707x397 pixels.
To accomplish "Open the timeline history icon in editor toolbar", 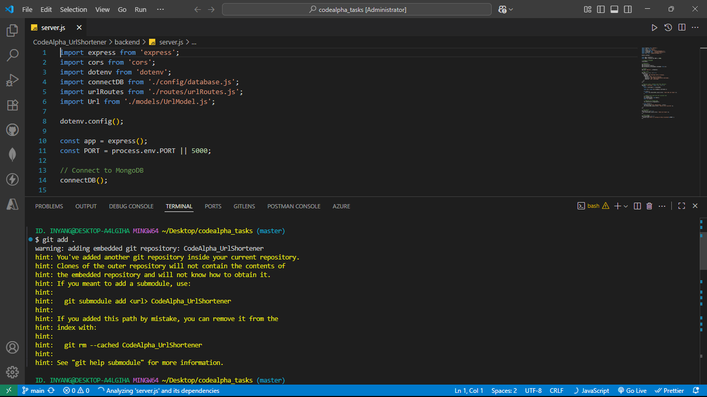I will click(x=668, y=28).
